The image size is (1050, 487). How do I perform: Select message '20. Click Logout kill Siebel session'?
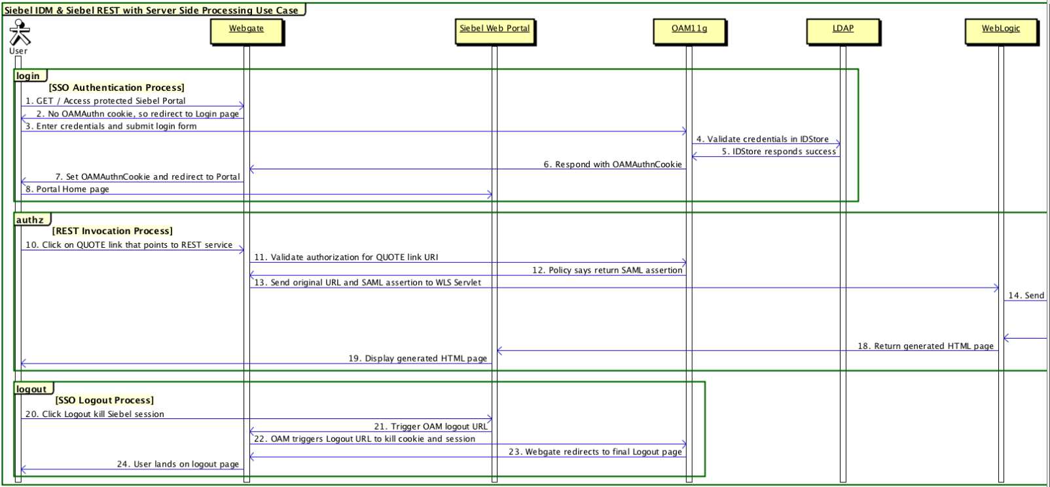(x=95, y=414)
